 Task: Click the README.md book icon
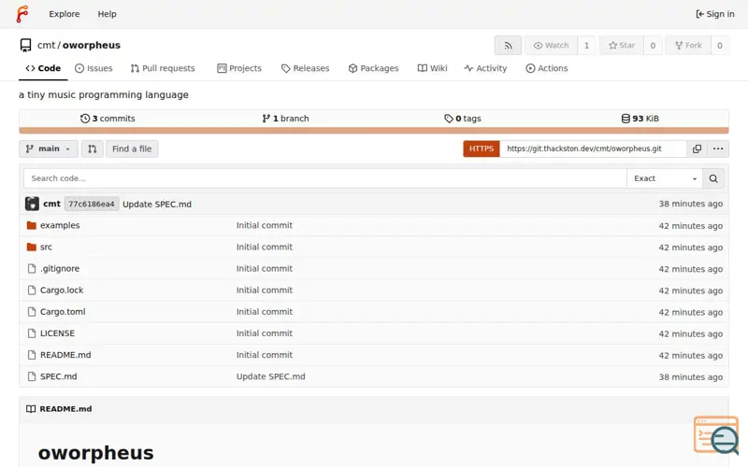click(31, 409)
